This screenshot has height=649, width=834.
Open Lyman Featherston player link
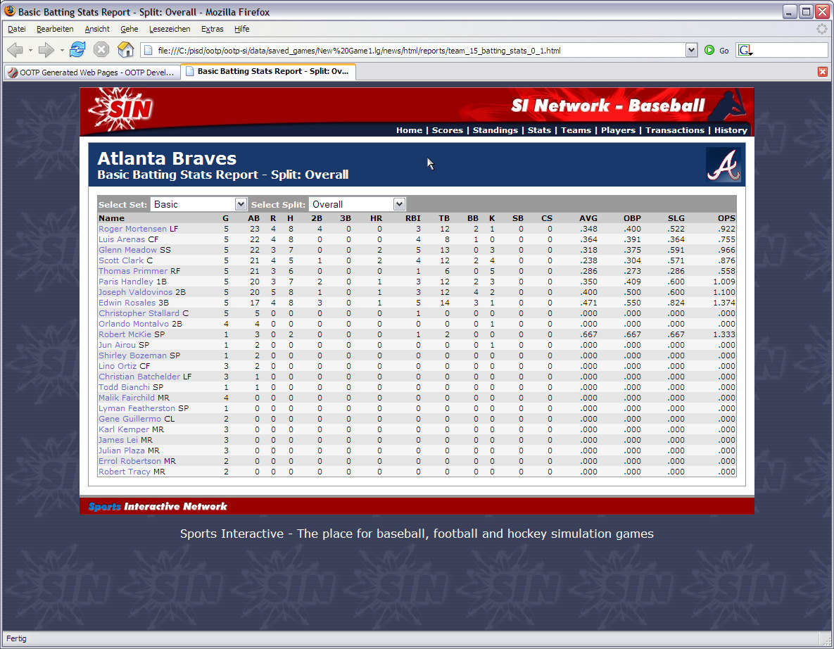pyautogui.click(x=137, y=408)
